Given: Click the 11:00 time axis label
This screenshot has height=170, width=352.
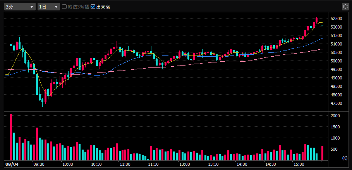Looking at the screenshot, I should [125, 165].
